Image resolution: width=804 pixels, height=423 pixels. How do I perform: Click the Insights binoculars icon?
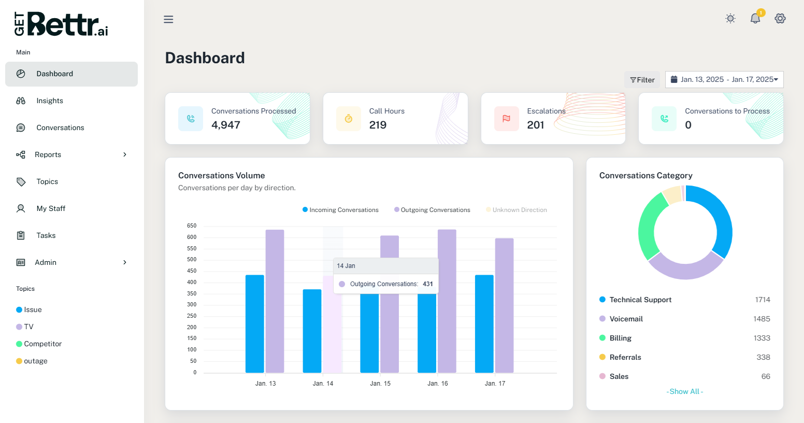tap(21, 101)
